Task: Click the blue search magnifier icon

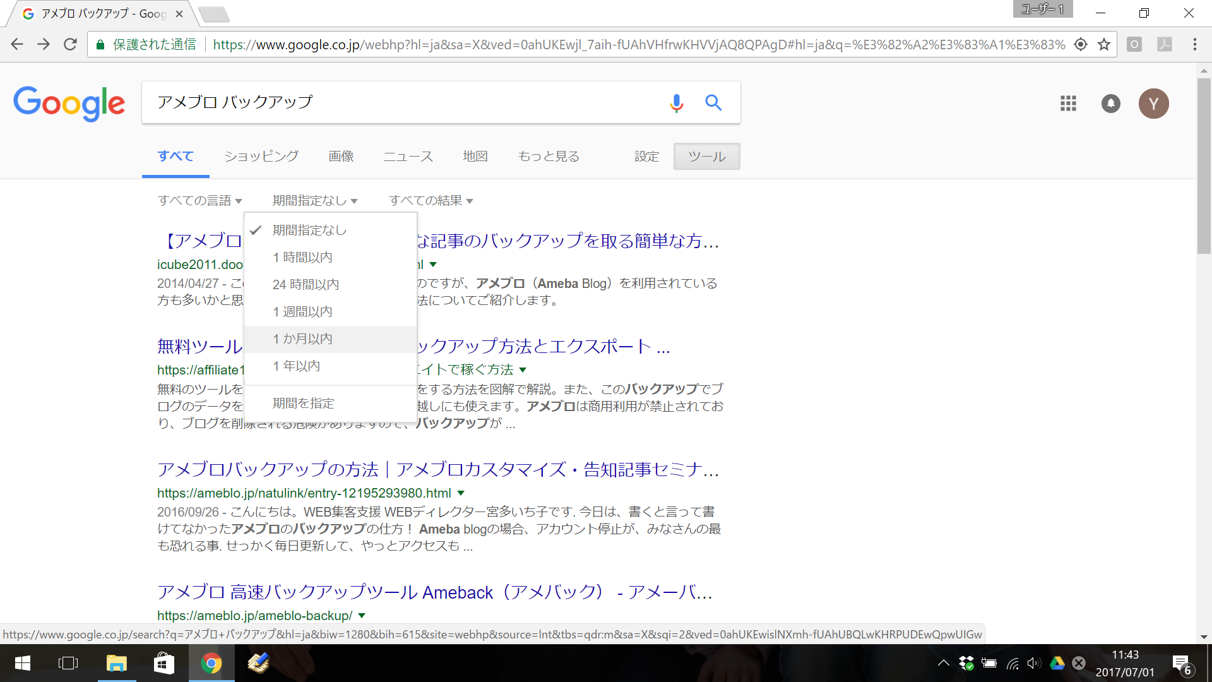Action: 713,102
